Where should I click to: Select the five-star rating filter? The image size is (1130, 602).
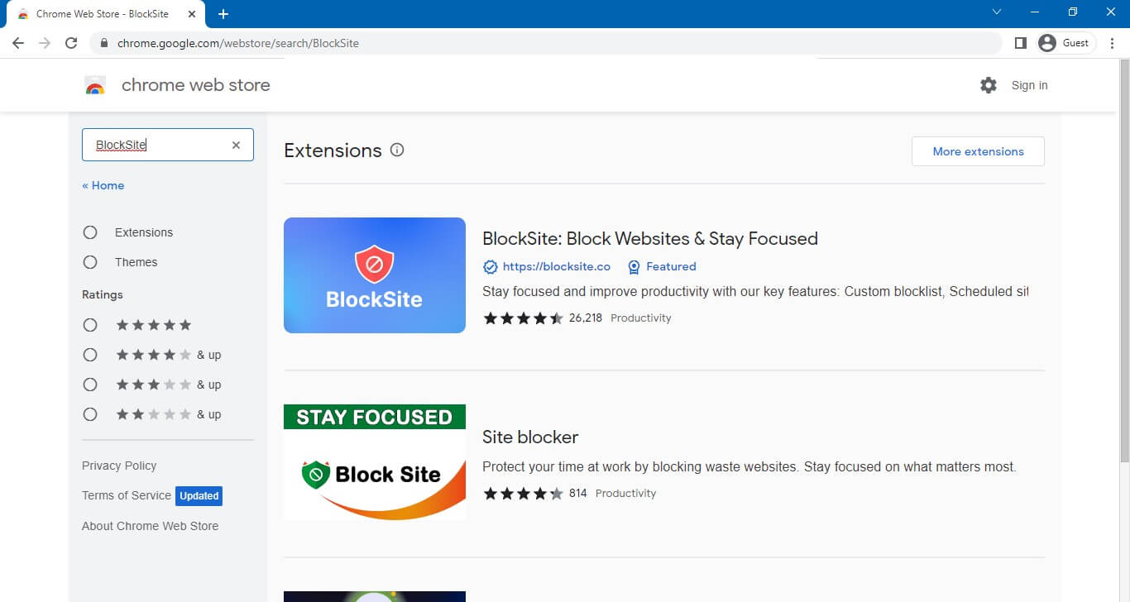(90, 325)
